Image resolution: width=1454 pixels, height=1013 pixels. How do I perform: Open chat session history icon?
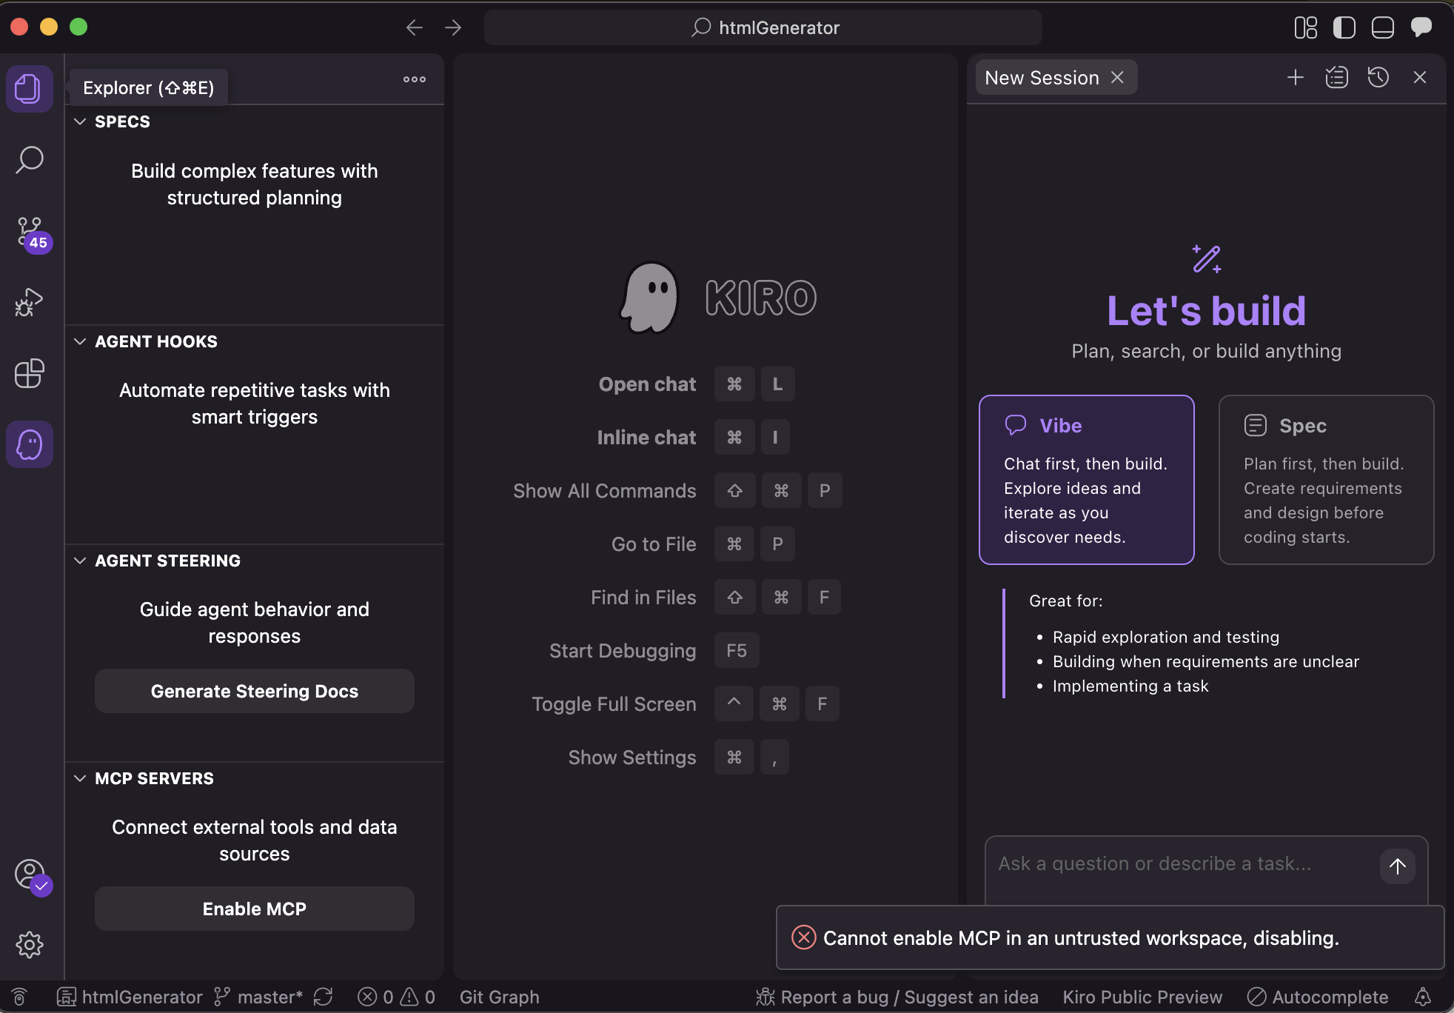point(1378,77)
